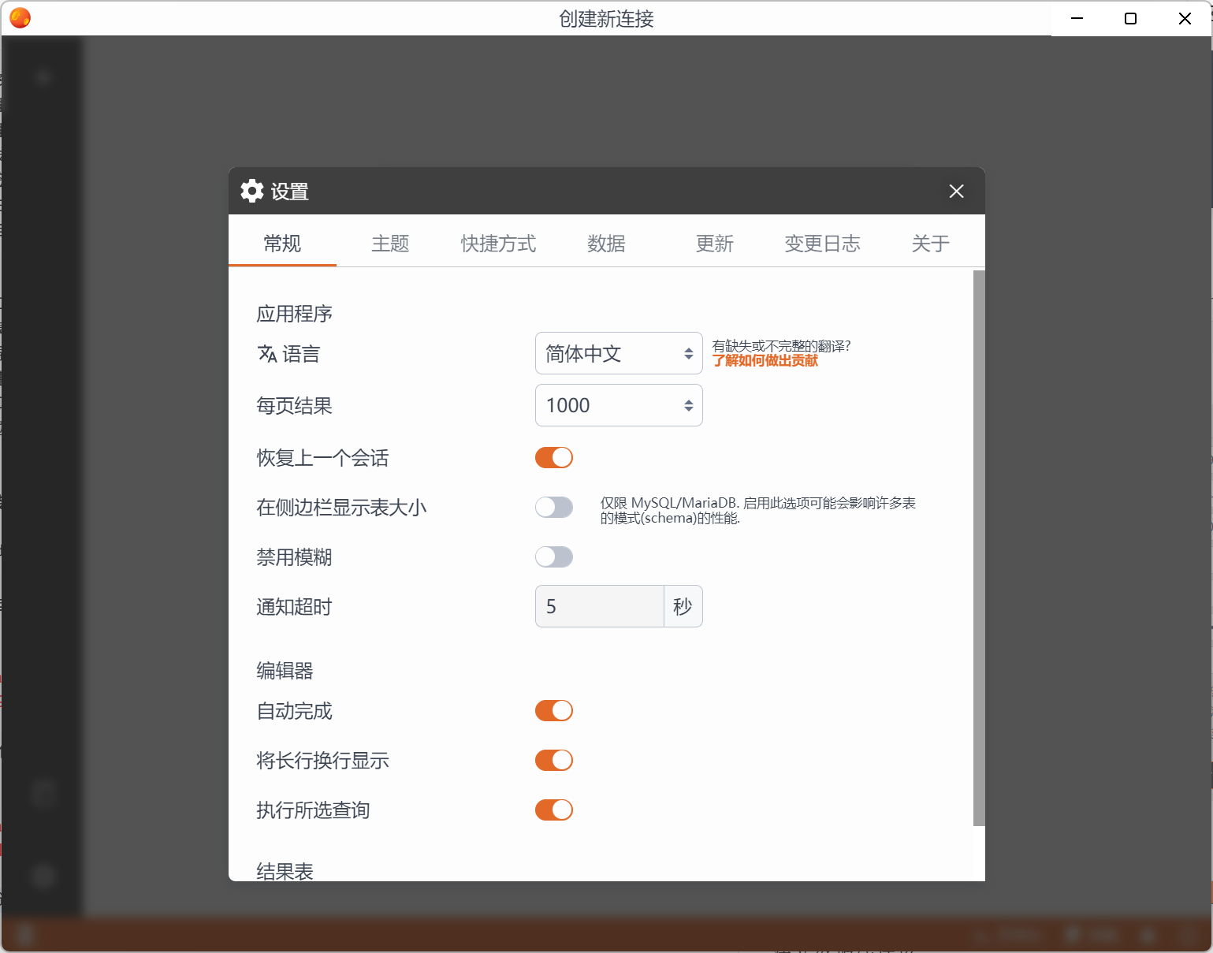Turn on the 禁用模糊 switch
This screenshot has width=1213, height=953.
(x=554, y=557)
